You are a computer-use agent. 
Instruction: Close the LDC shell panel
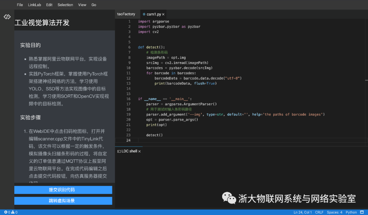139,151
